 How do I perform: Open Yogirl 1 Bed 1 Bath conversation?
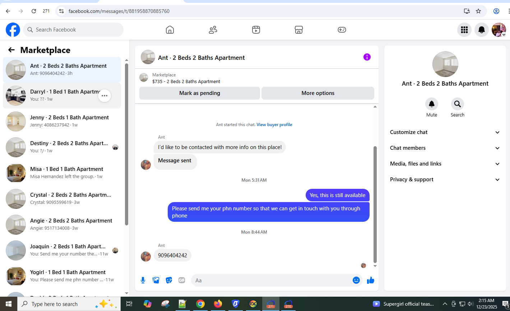coord(62,276)
